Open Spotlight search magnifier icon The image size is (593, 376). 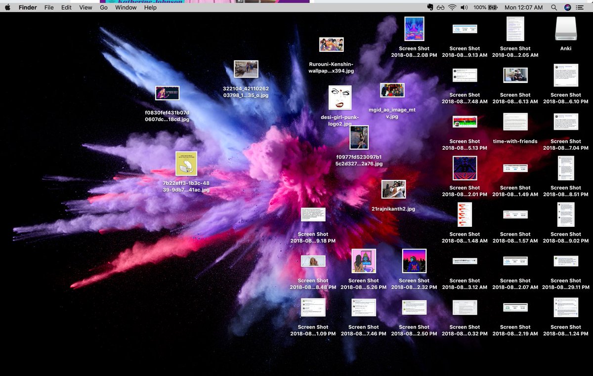click(x=554, y=7)
